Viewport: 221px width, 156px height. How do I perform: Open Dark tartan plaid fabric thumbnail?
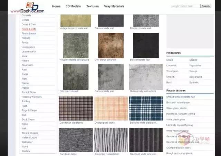tap(76, 108)
